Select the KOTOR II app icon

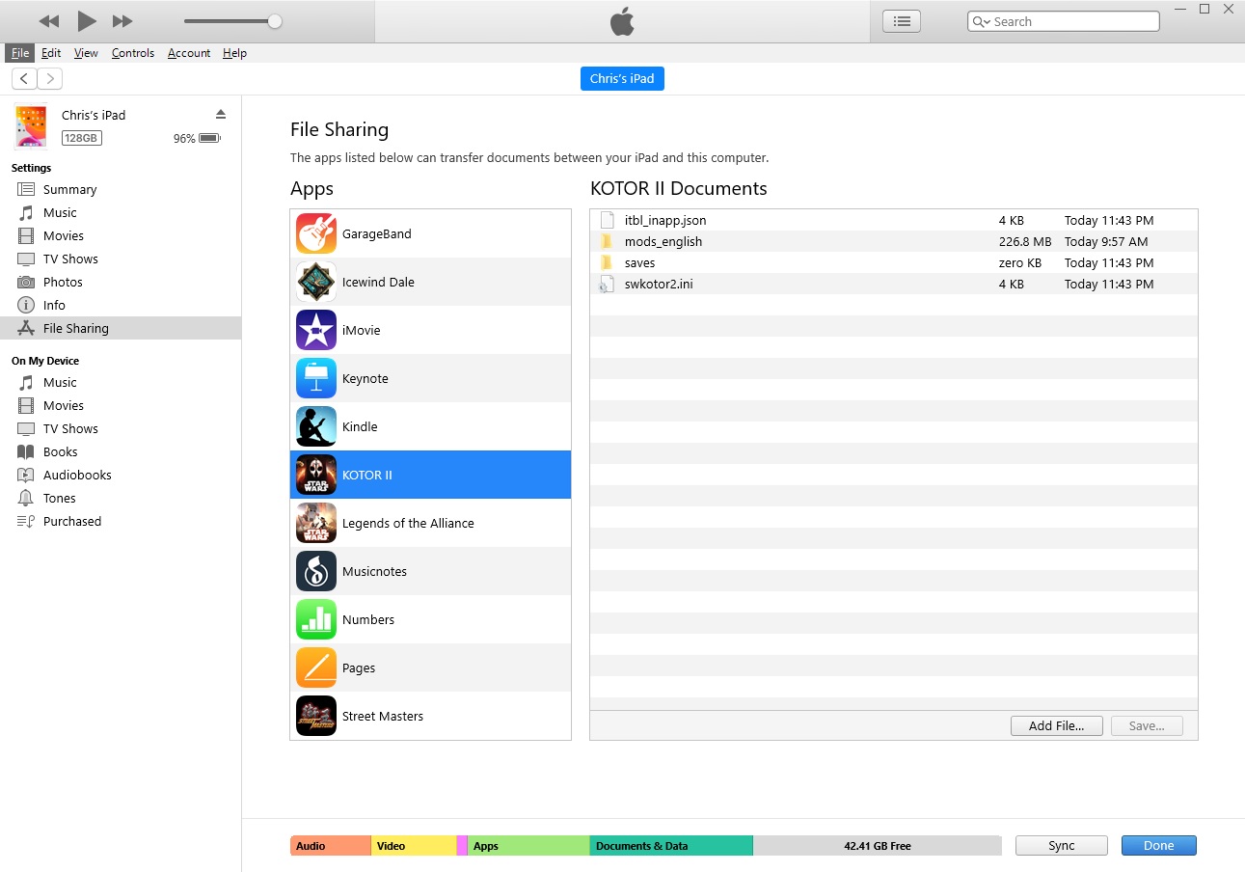click(x=316, y=475)
